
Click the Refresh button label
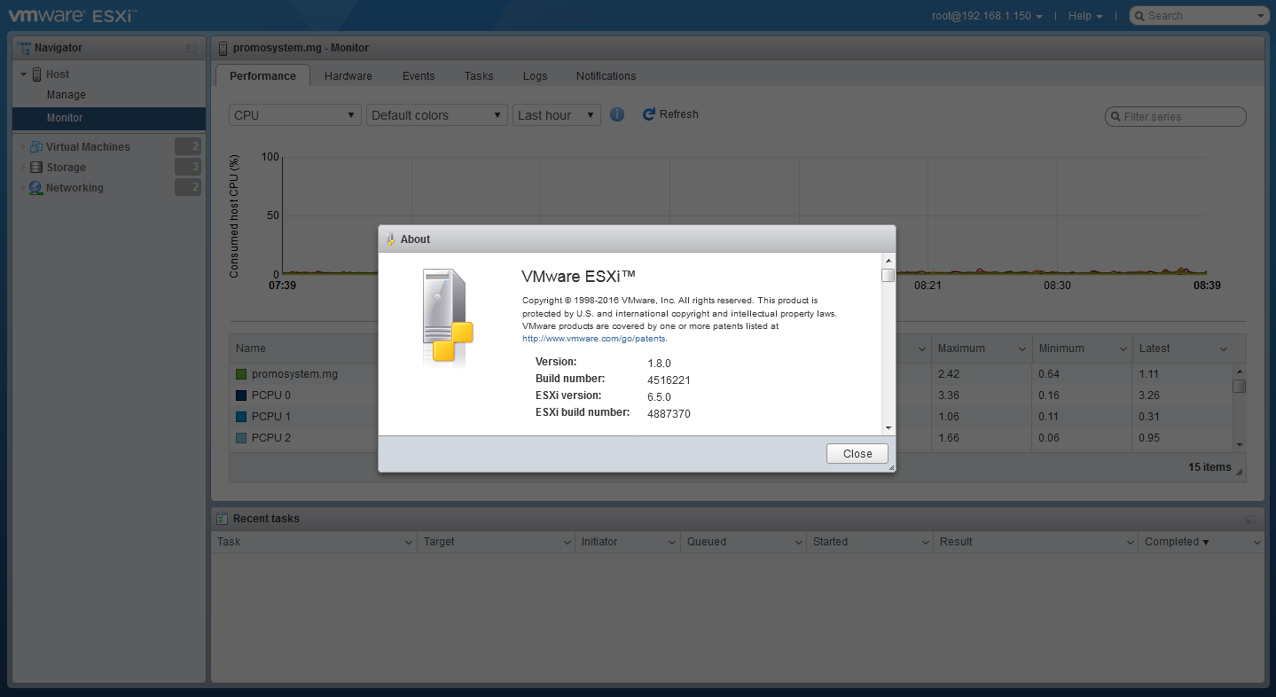point(679,114)
